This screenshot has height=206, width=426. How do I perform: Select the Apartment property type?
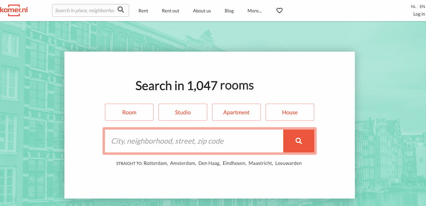(x=236, y=113)
